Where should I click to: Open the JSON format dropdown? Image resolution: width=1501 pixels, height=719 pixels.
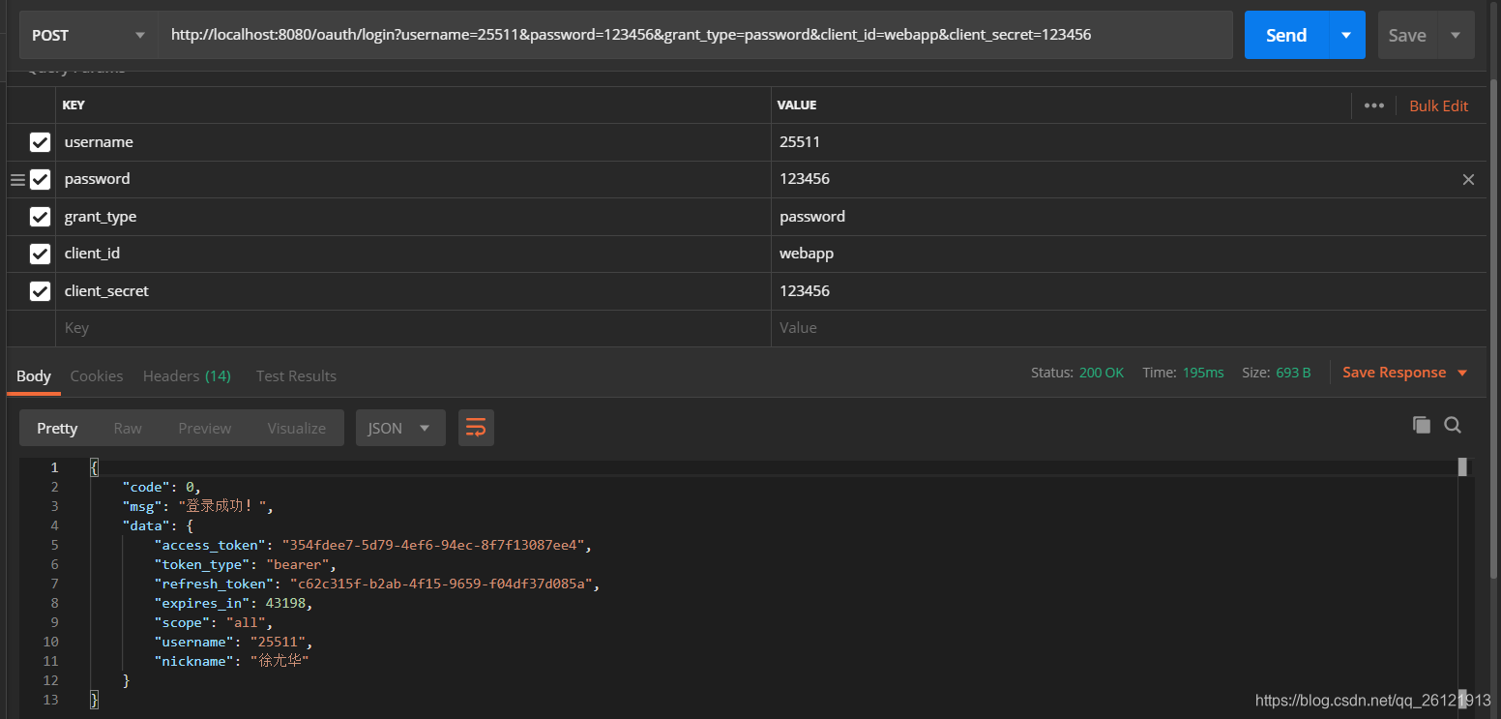click(400, 428)
